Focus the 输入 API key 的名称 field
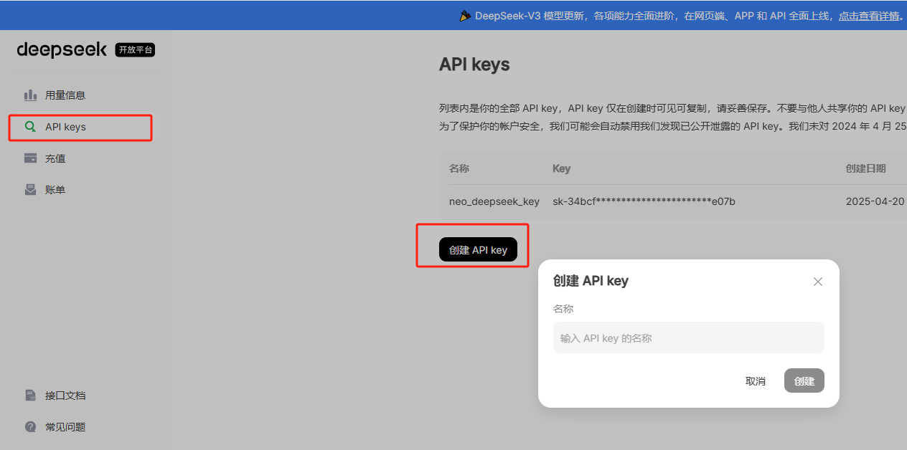Image resolution: width=907 pixels, height=450 pixels. pyautogui.click(x=689, y=337)
